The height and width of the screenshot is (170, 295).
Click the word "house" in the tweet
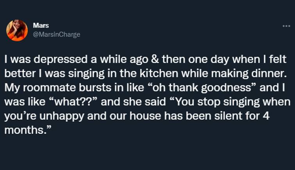[145, 116]
